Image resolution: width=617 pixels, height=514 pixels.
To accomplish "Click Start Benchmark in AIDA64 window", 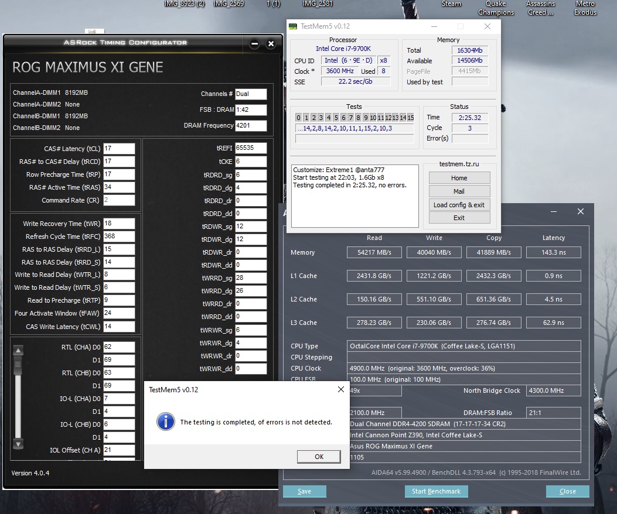I will (x=436, y=491).
